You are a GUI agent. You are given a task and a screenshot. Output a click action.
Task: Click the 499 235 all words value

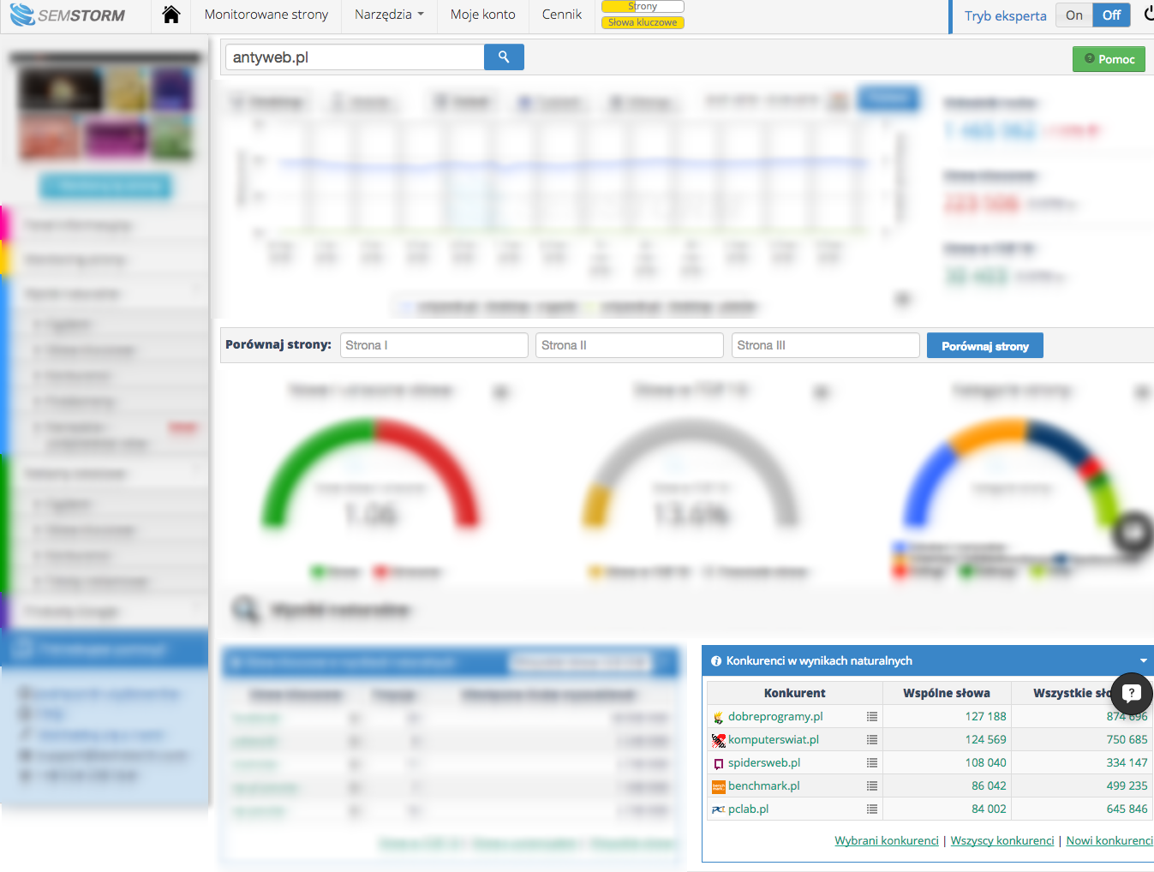pos(1127,785)
